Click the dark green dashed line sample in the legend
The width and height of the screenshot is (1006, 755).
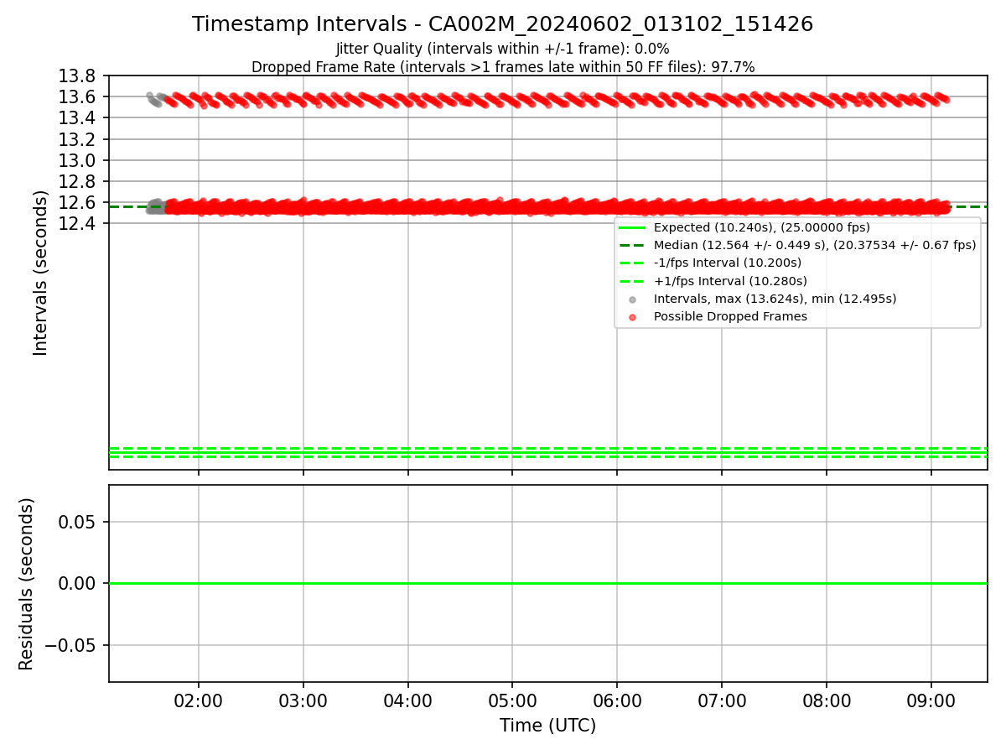point(632,246)
